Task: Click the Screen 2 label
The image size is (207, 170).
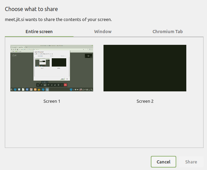Action: (x=145, y=101)
